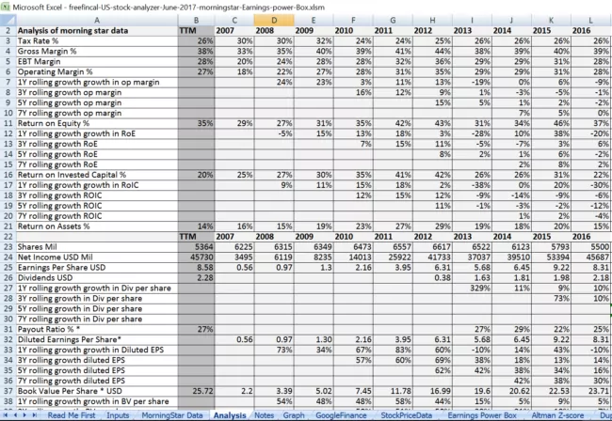Select the Notes sheet tab
Screen dimensions: 612x421
click(x=264, y=414)
